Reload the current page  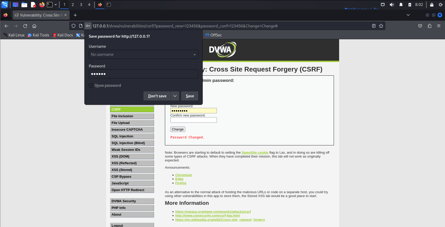[x=25, y=26]
